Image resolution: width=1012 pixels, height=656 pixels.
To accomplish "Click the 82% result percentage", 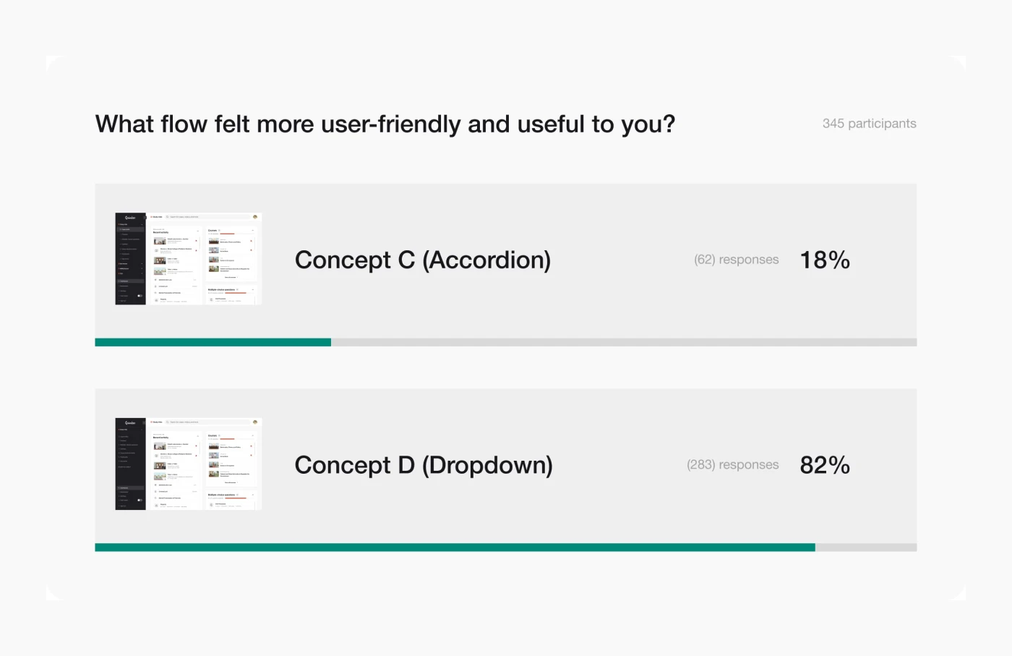I will click(825, 465).
